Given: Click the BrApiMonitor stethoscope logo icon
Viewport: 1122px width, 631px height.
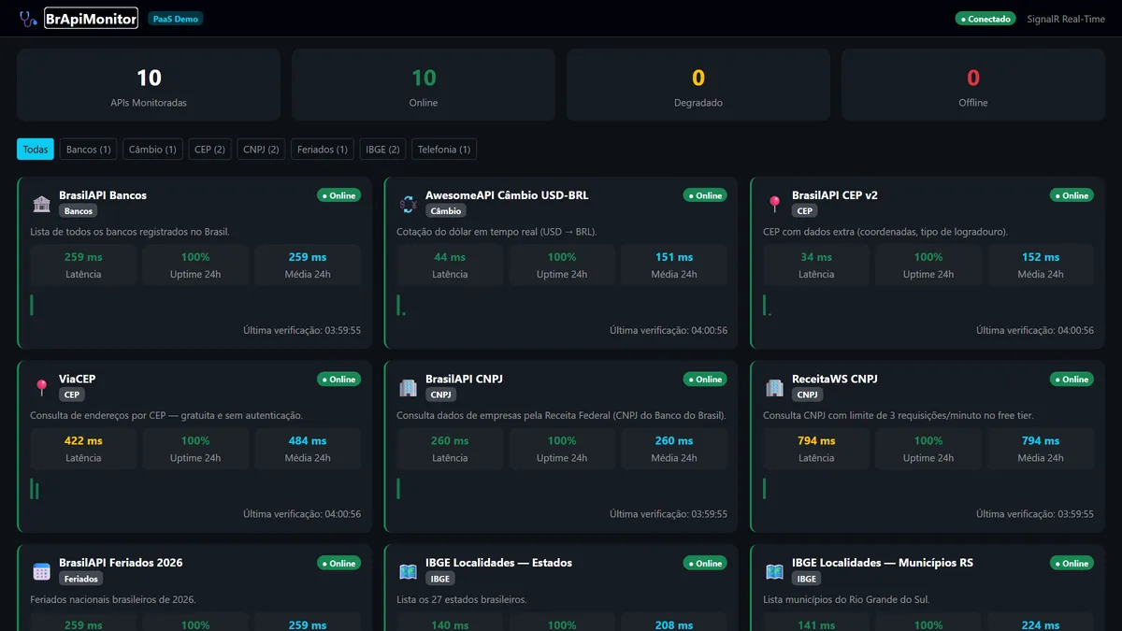Looking at the screenshot, I should pos(28,18).
